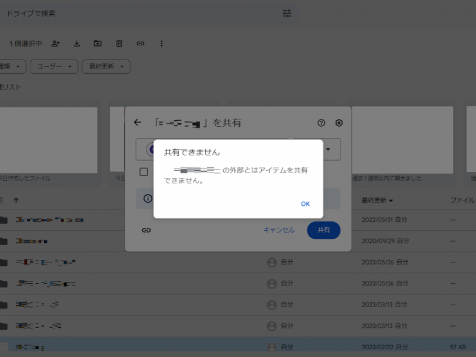Open the 過去1週間以内に開きました thumbnail

click(403, 140)
